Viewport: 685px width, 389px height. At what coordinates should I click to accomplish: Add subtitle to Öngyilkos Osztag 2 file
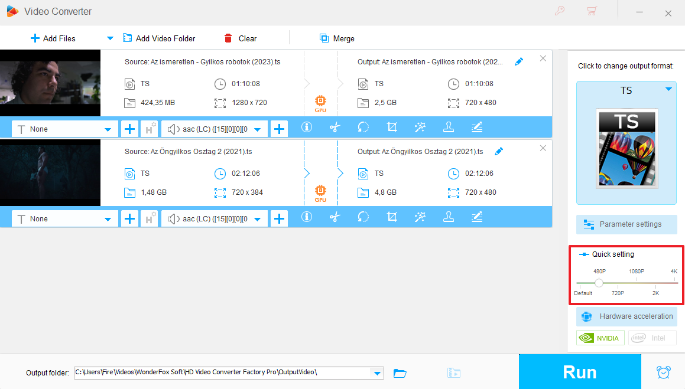pos(130,219)
